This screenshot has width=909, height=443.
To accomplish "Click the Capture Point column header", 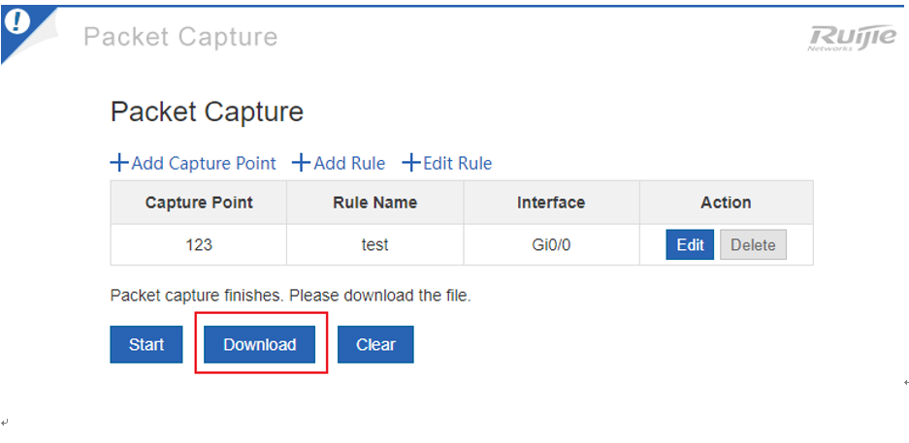I will (199, 202).
